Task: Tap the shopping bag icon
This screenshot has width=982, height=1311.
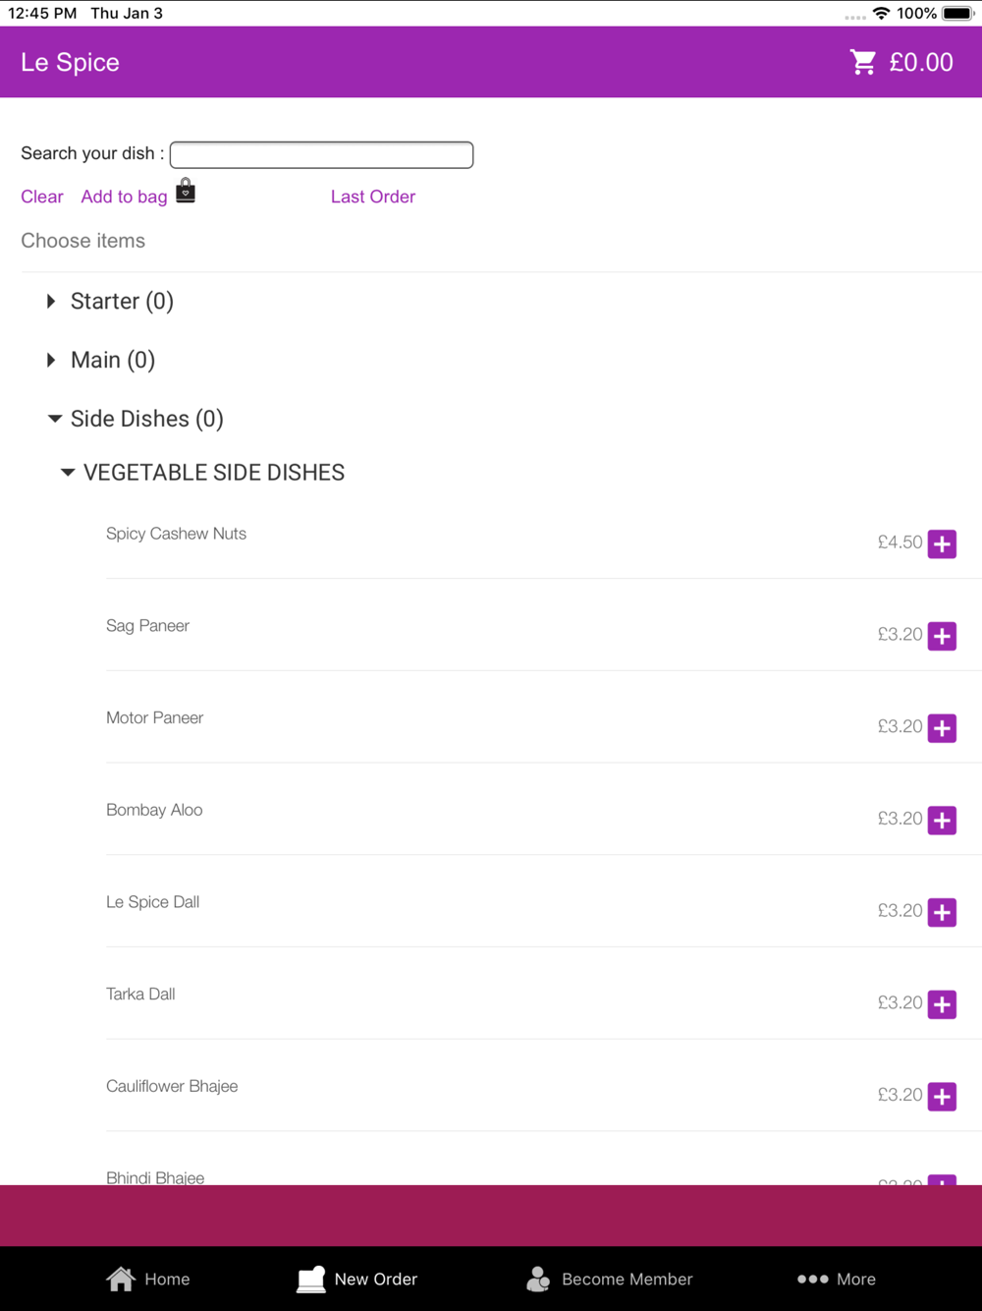Action: click(x=186, y=191)
